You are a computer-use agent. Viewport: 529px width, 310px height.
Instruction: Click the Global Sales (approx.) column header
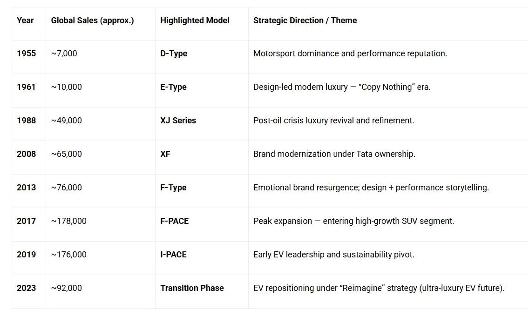point(92,20)
